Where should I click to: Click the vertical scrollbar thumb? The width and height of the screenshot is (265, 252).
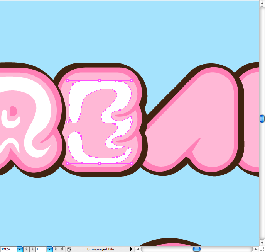coord(262,118)
